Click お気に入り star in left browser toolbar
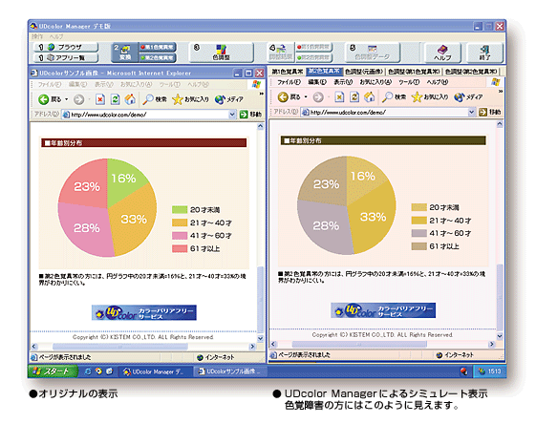Image resolution: width=536 pixels, height=424 pixels. click(x=178, y=99)
